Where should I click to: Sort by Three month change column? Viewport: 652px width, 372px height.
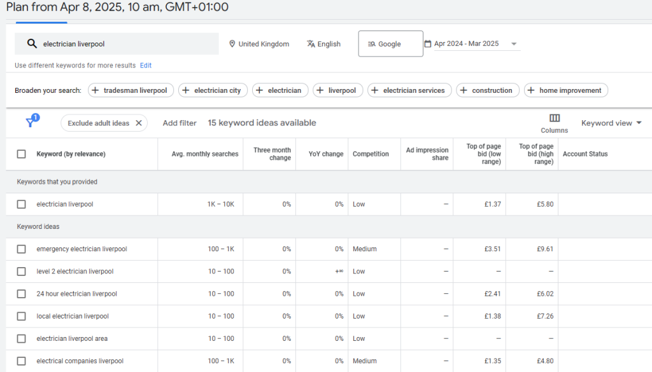(272, 154)
